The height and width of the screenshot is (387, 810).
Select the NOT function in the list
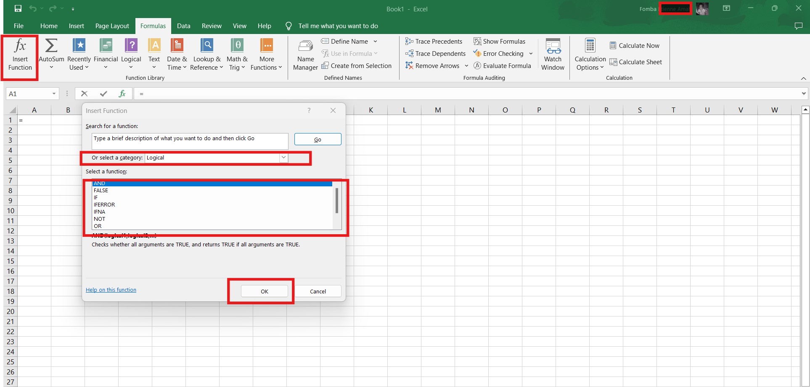coord(212,219)
